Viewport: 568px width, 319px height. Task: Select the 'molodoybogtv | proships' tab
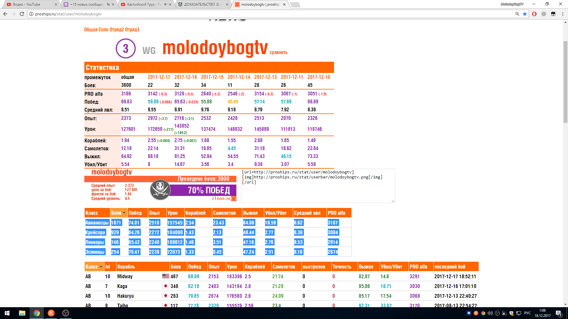(260, 4)
